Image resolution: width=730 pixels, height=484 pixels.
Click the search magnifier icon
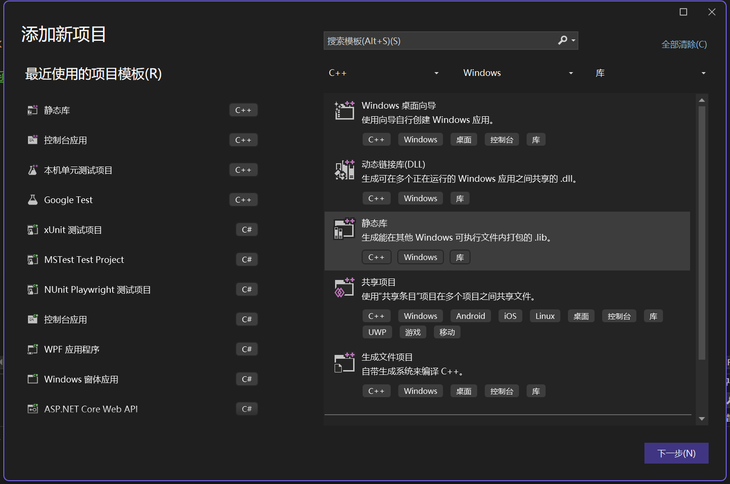pos(563,40)
